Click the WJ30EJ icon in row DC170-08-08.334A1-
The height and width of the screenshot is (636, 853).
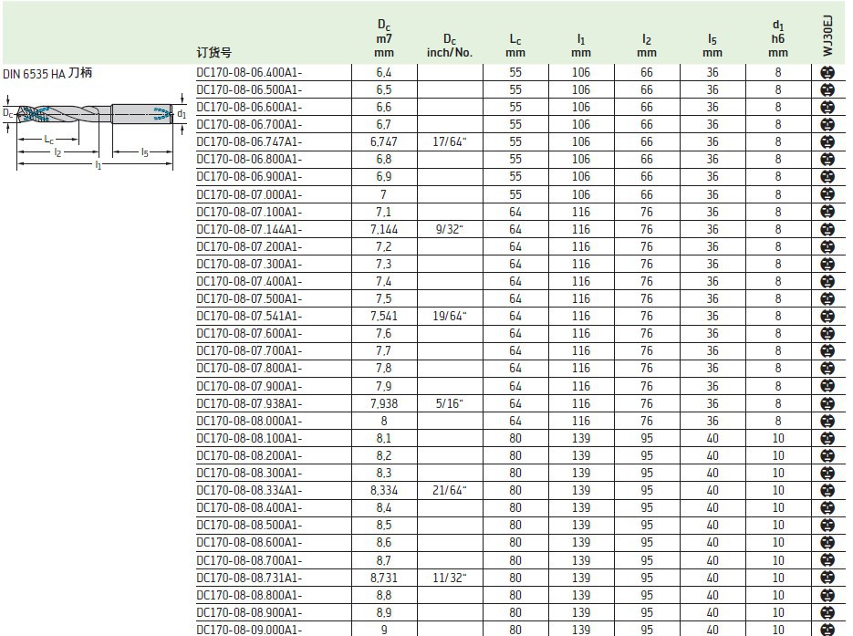(x=827, y=491)
